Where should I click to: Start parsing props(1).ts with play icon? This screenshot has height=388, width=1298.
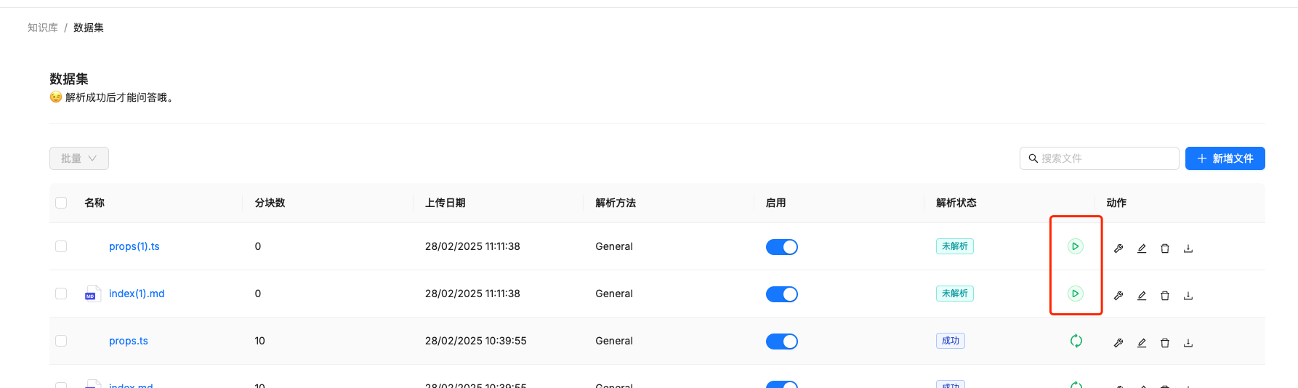coord(1076,246)
